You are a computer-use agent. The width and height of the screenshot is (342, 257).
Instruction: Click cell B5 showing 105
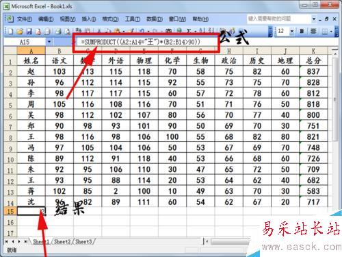(x=60, y=104)
